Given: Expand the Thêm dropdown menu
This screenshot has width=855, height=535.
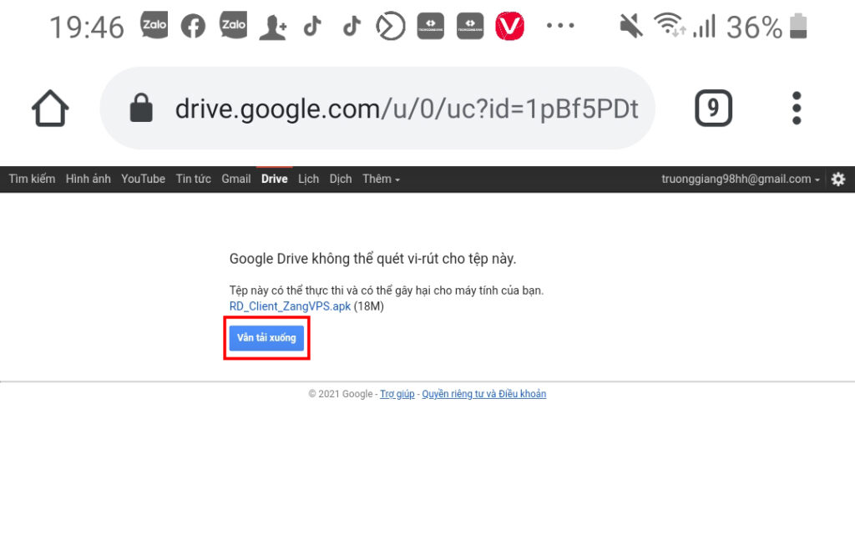Looking at the screenshot, I should pyautogui.click(x=381, y=179).
